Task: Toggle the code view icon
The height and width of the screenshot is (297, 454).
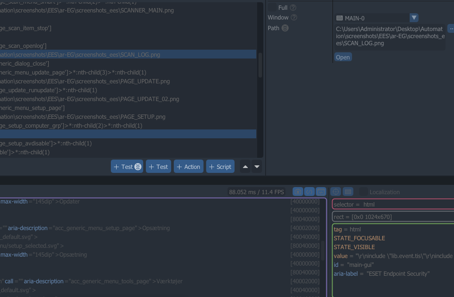Action: pyautogui.click(x=309, y=192)
